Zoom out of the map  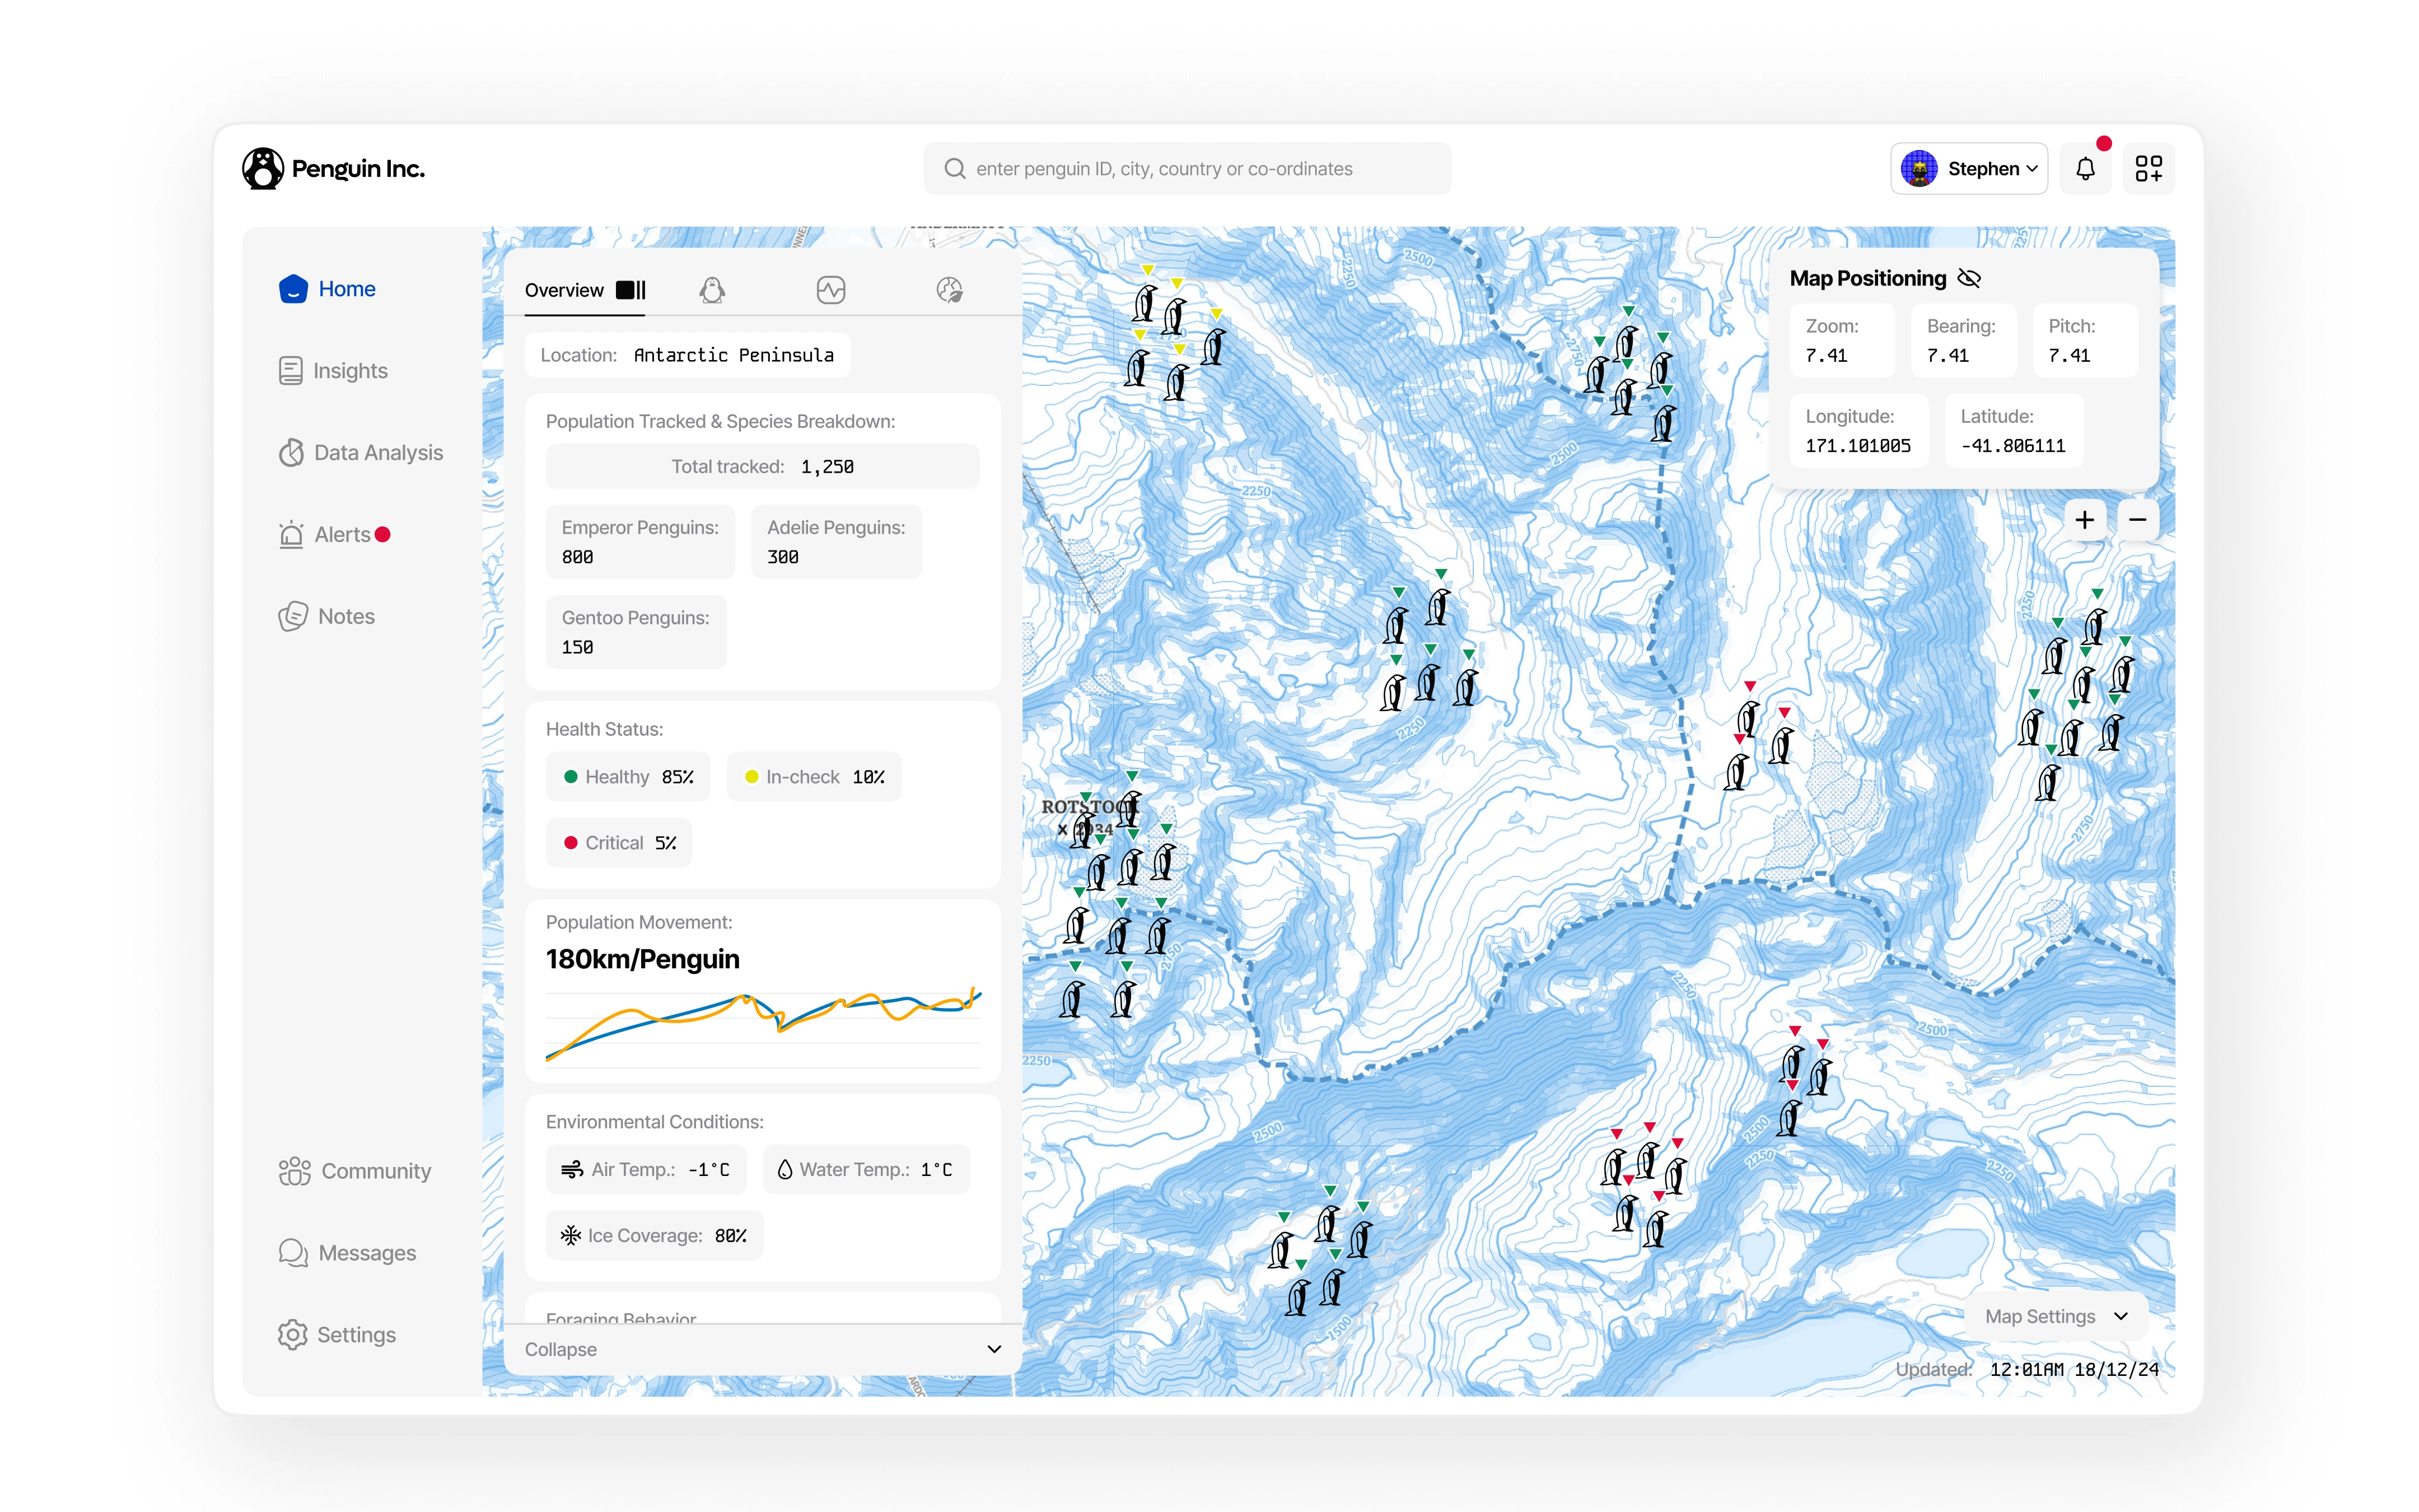tap(2137, 520)
